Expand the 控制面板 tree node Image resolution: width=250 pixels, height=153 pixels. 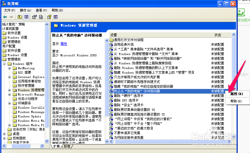click(4, 138)
